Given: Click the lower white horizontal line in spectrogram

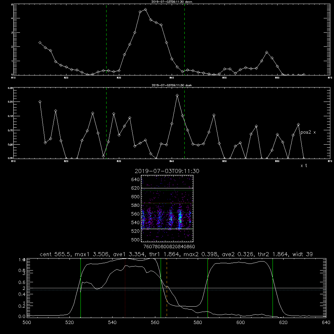Looking at the screenshot, I should pyautogui.click(x=167, y=229).
